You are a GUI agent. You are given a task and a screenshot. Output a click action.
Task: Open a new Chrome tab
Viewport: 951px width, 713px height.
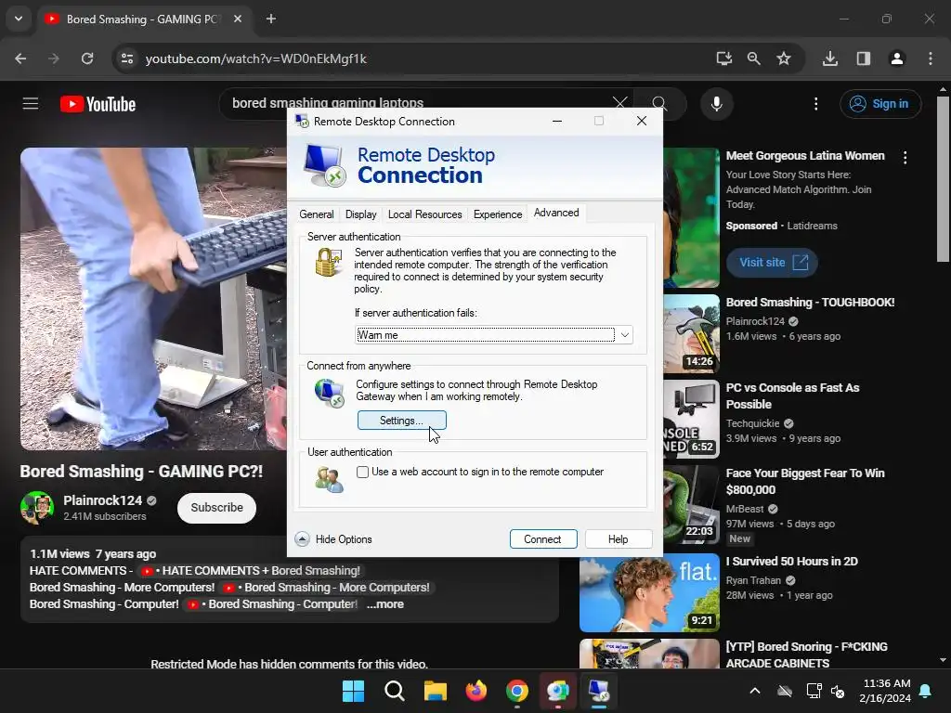pos(271,19)
